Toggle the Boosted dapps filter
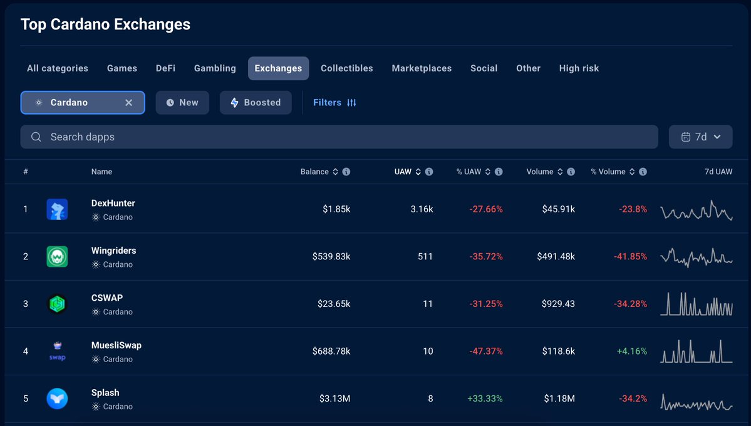Screen dimensions: 751x426 [256, 103]
